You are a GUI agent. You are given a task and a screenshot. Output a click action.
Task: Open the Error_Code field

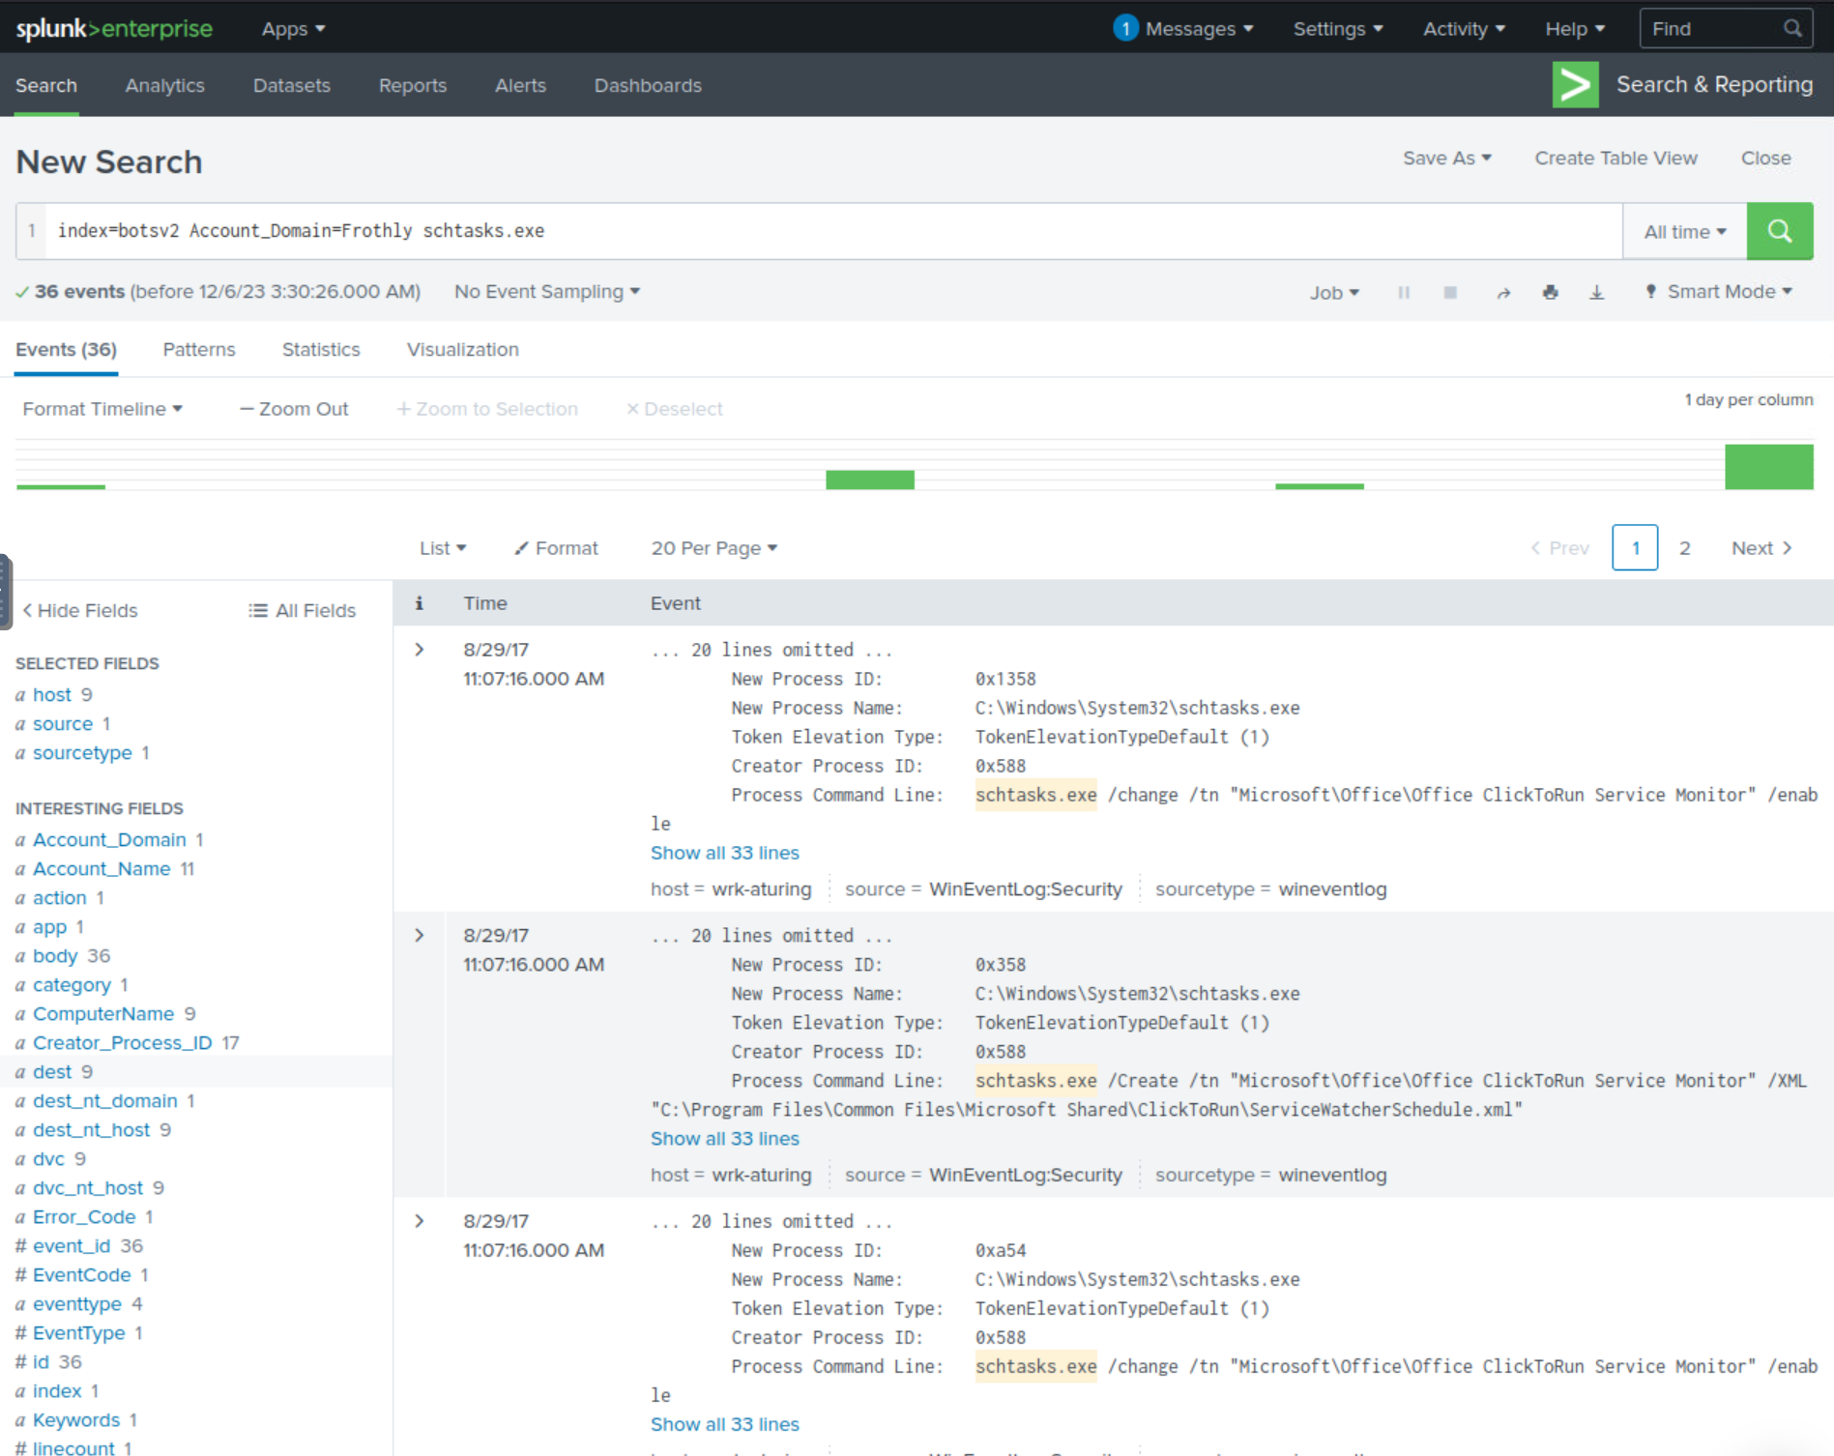point(84,1217)
